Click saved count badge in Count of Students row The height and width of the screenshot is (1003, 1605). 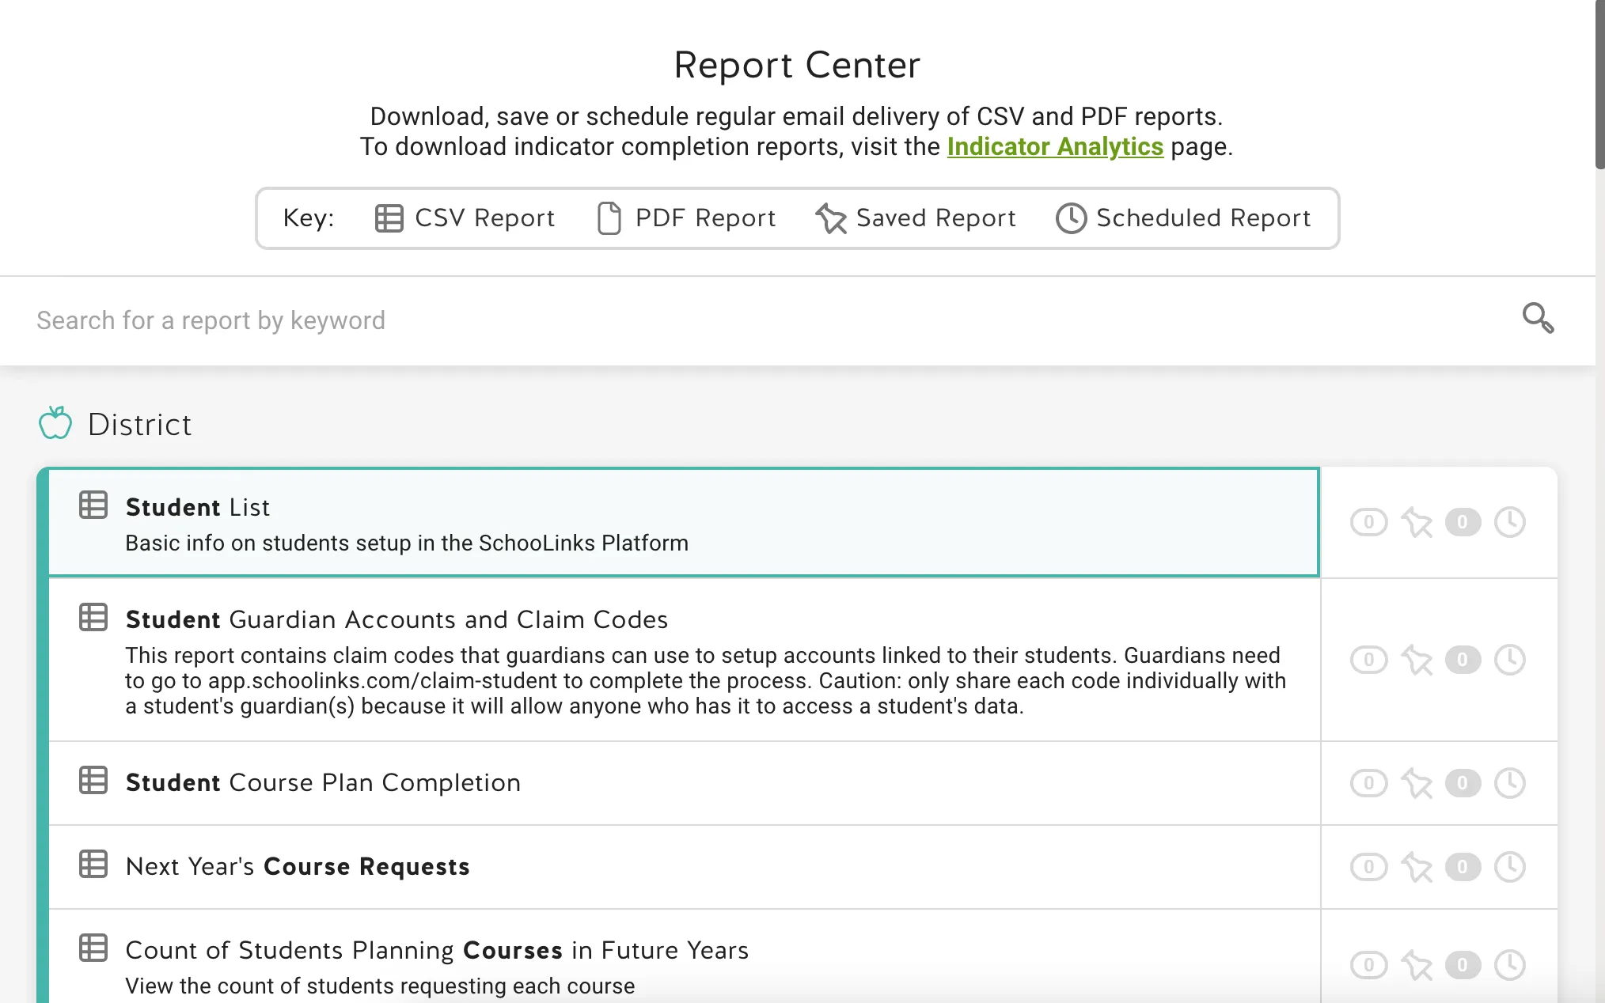pyautogui.click(x=1369, y=965)
